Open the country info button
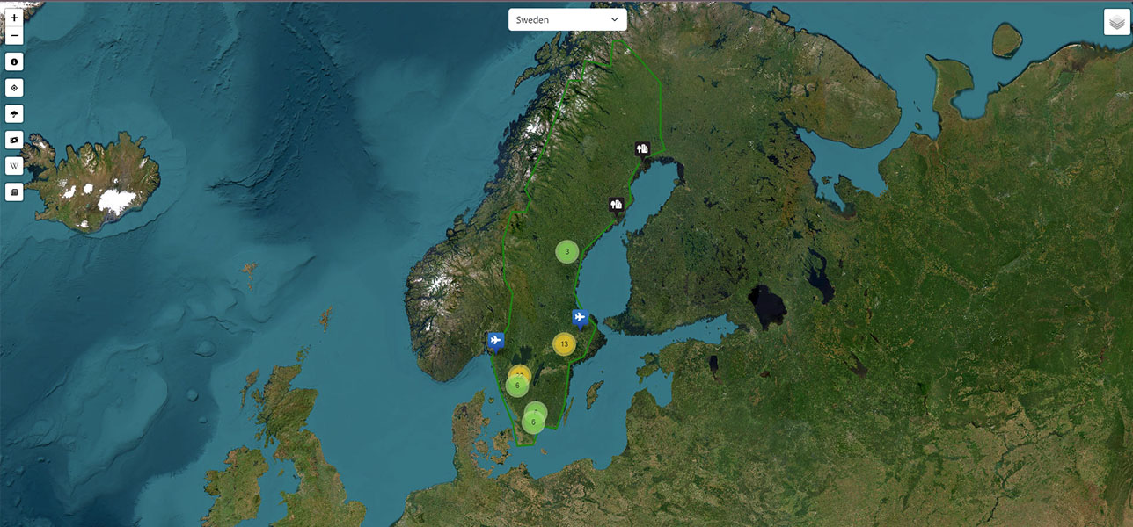The width and height of the screenshot is (1133, 527). (14, 62)
